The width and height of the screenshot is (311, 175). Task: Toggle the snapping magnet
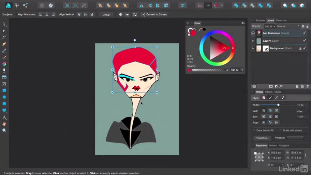click(x=216, y=5)
